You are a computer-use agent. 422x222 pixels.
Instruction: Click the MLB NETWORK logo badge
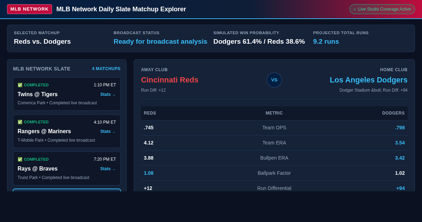tap(30, 9)
